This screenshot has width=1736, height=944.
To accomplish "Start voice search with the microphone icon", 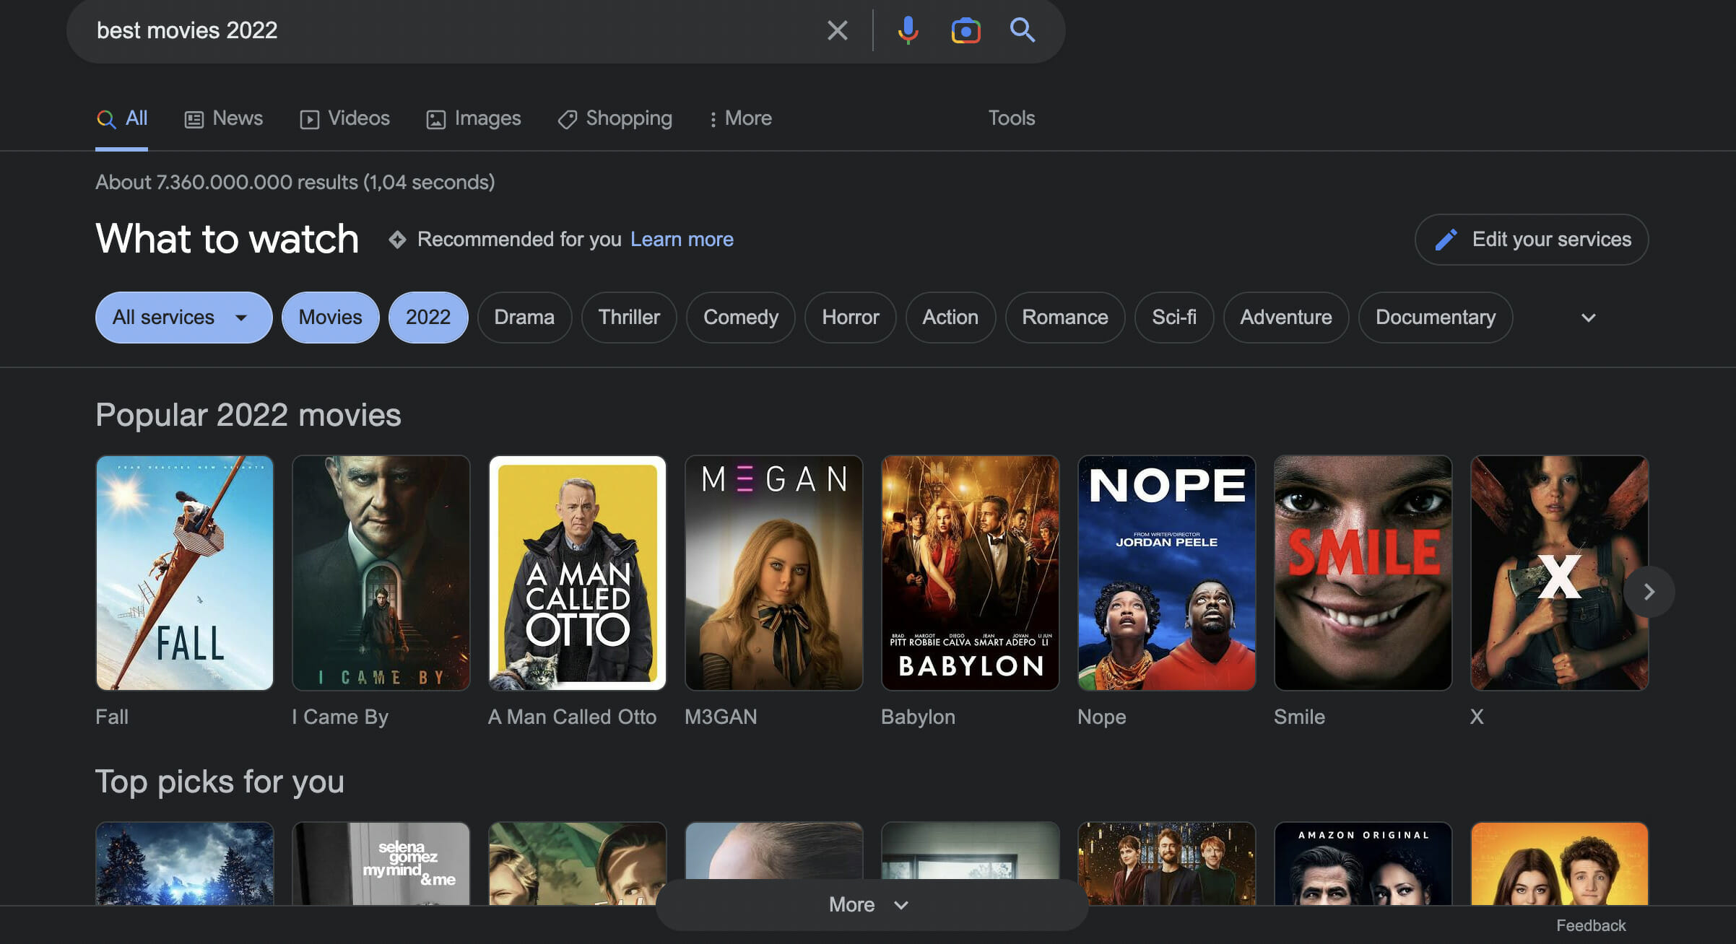I will pos(908,30).
